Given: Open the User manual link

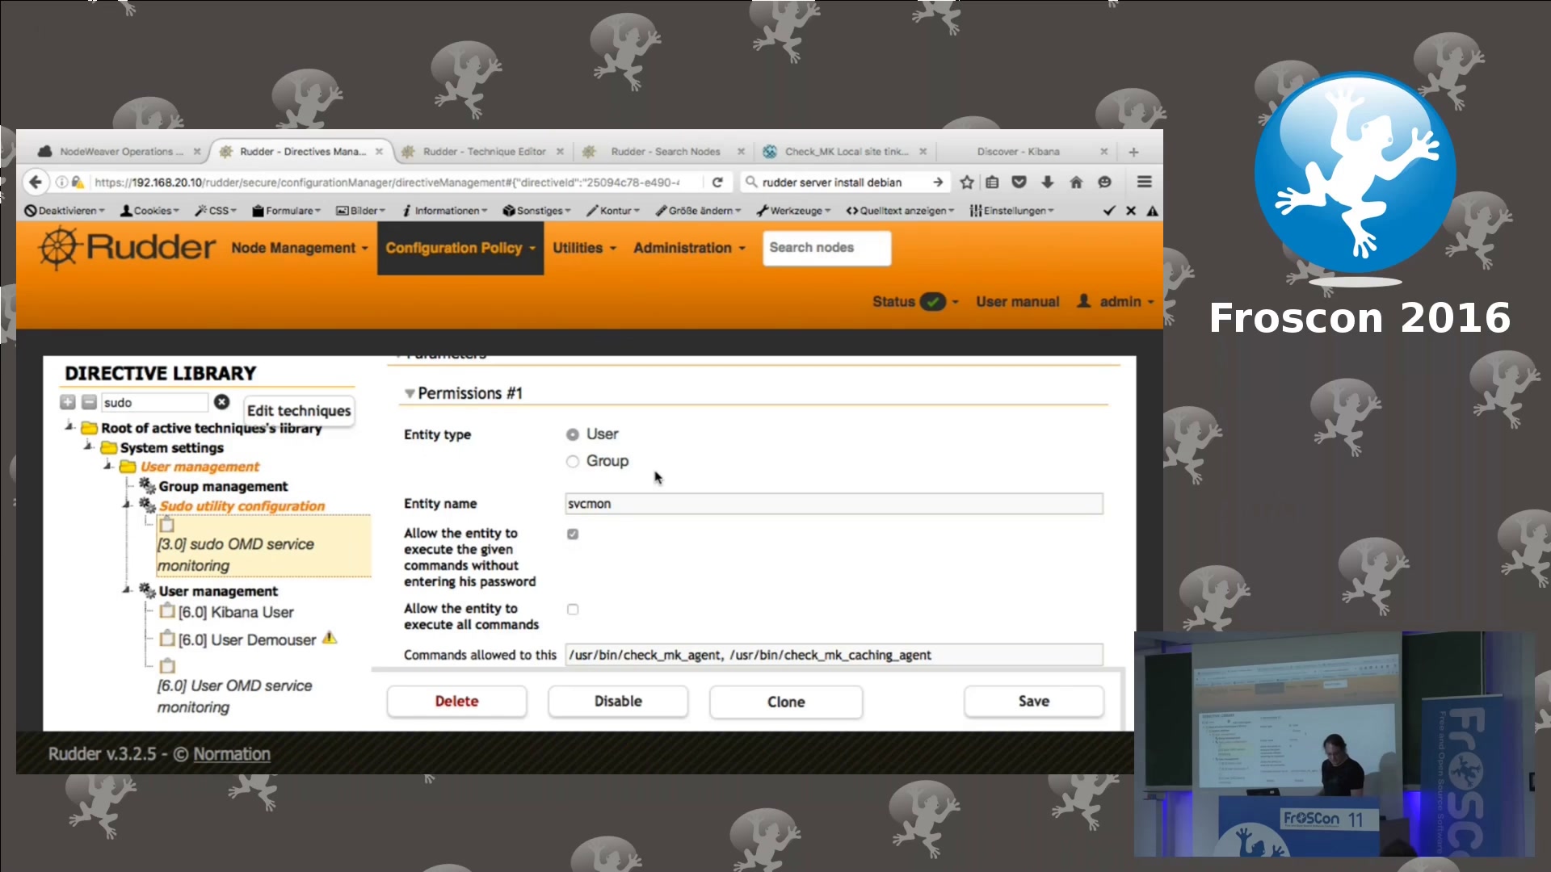Looking at the screenshot, I should 1017,302.
